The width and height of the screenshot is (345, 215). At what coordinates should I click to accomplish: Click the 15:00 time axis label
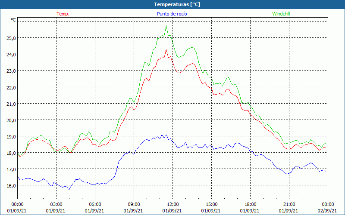(x=211, y=205)
